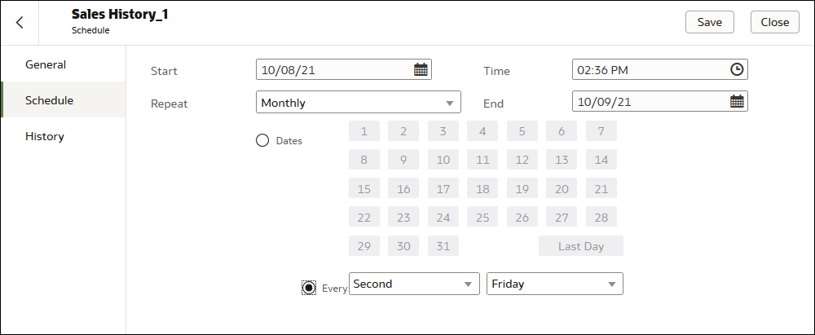Select the Every radio button
Screen dimensions: 815x335
point(309,288)
